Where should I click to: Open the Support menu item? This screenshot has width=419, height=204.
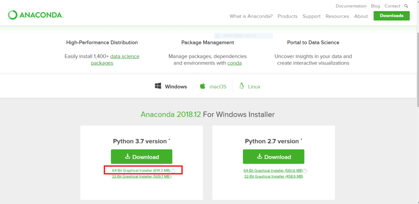(311, 16)
